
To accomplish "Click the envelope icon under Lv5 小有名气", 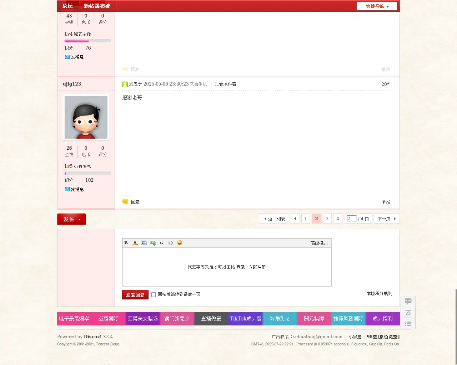I will [67, 189].
